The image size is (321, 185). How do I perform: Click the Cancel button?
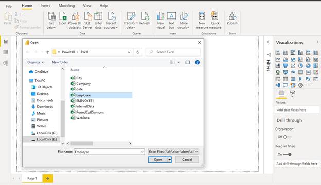tap(187, 160)
